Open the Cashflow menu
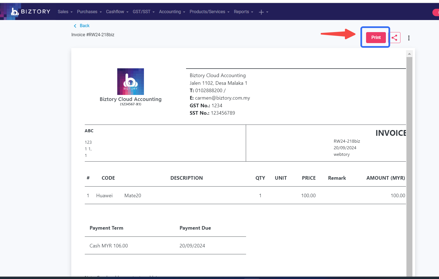 (117, 12)
